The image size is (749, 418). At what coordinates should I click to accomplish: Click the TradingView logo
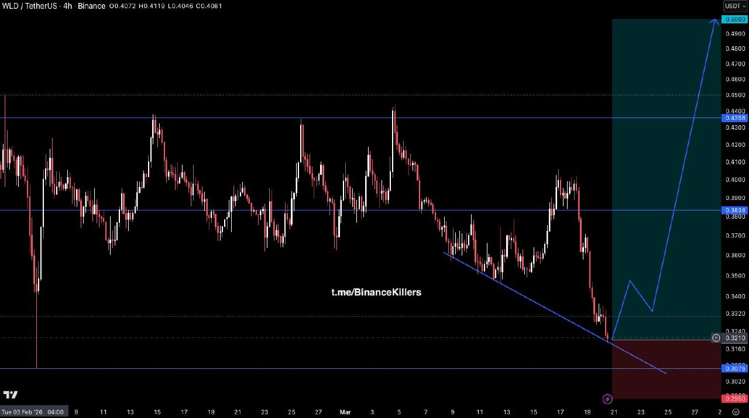coord(10,395)
